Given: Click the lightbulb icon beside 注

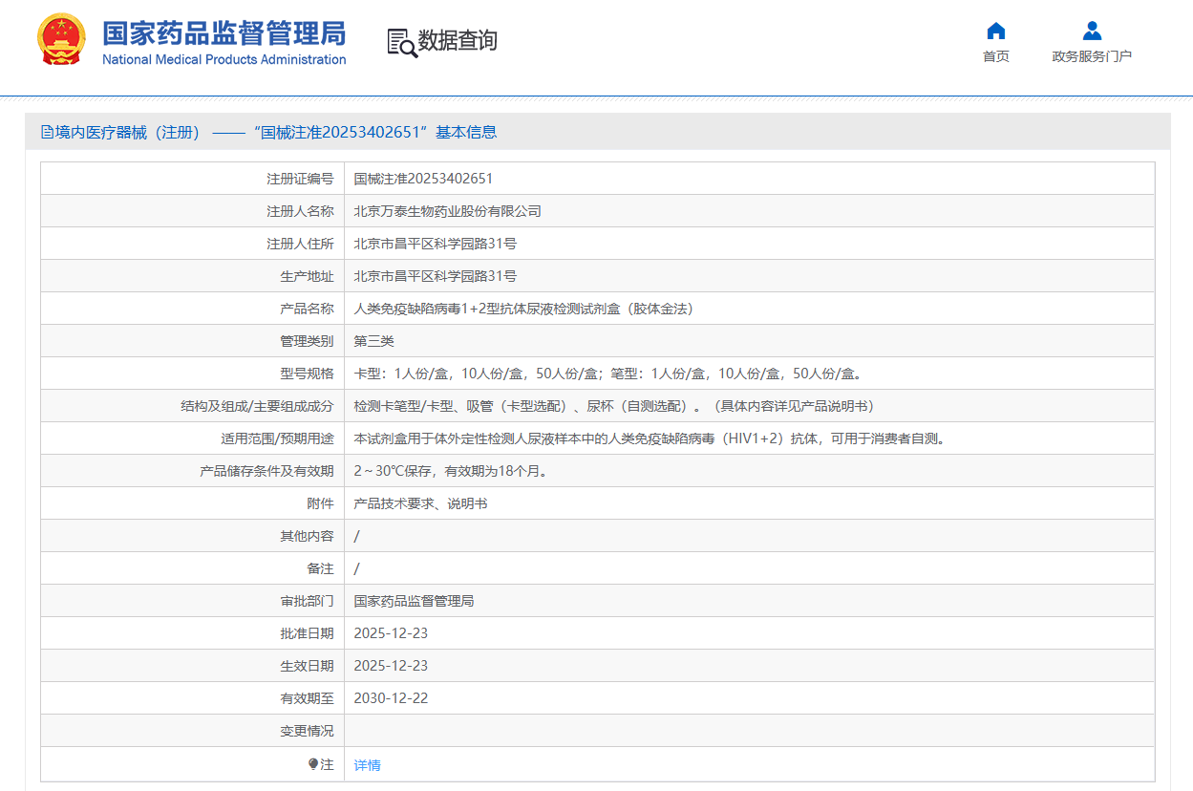Looking at the screenshot, I should click(x=312, y=764).
